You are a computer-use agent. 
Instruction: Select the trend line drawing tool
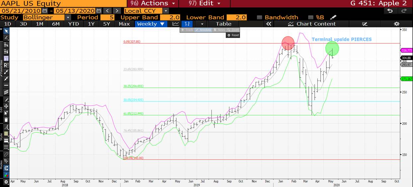(7, 38)
